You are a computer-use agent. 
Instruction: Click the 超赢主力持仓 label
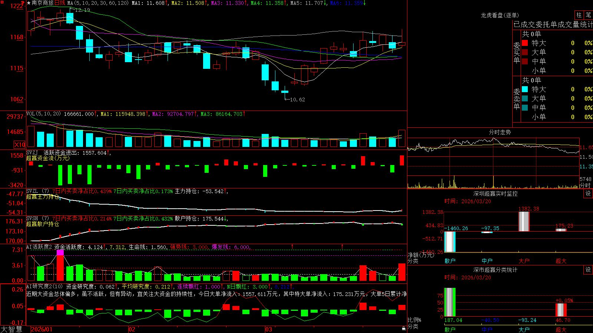(43, 196)
